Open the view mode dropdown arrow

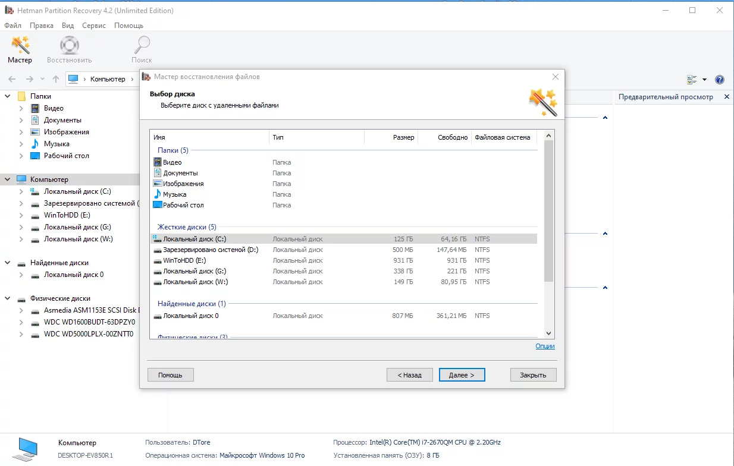click(704, 80)
